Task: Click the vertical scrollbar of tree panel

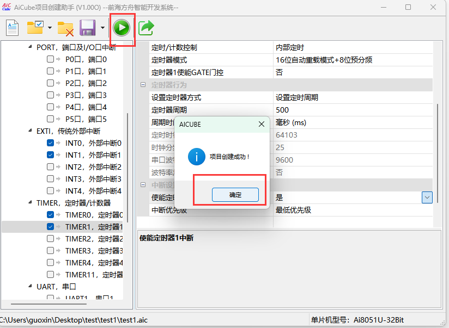Action: coord(127,168)
